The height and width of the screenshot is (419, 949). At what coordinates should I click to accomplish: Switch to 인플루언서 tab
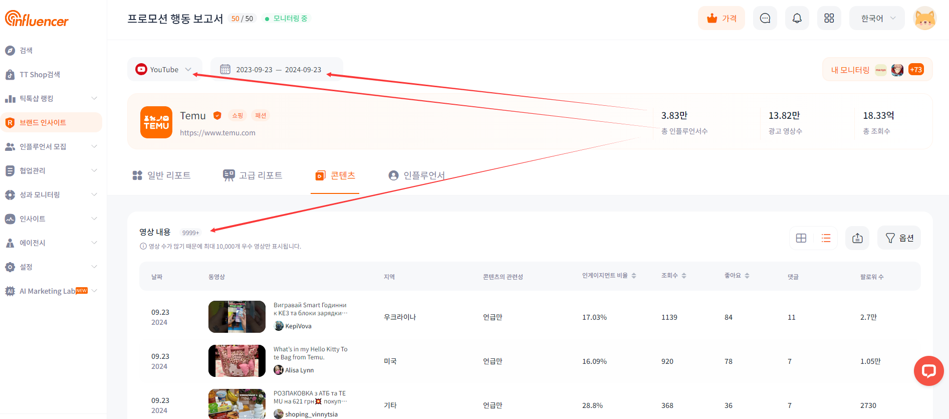[417, 175]
